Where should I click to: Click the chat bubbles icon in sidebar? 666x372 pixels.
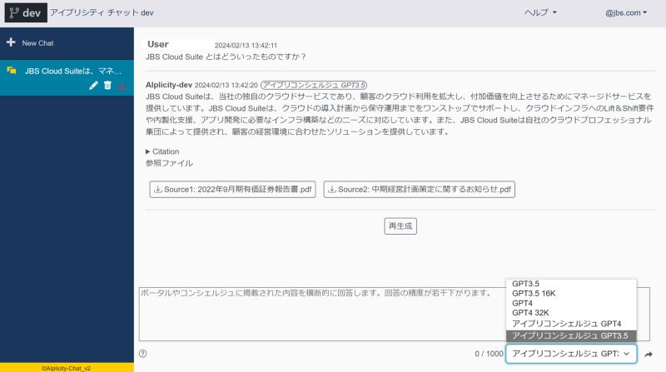click(x=12, y=71)
